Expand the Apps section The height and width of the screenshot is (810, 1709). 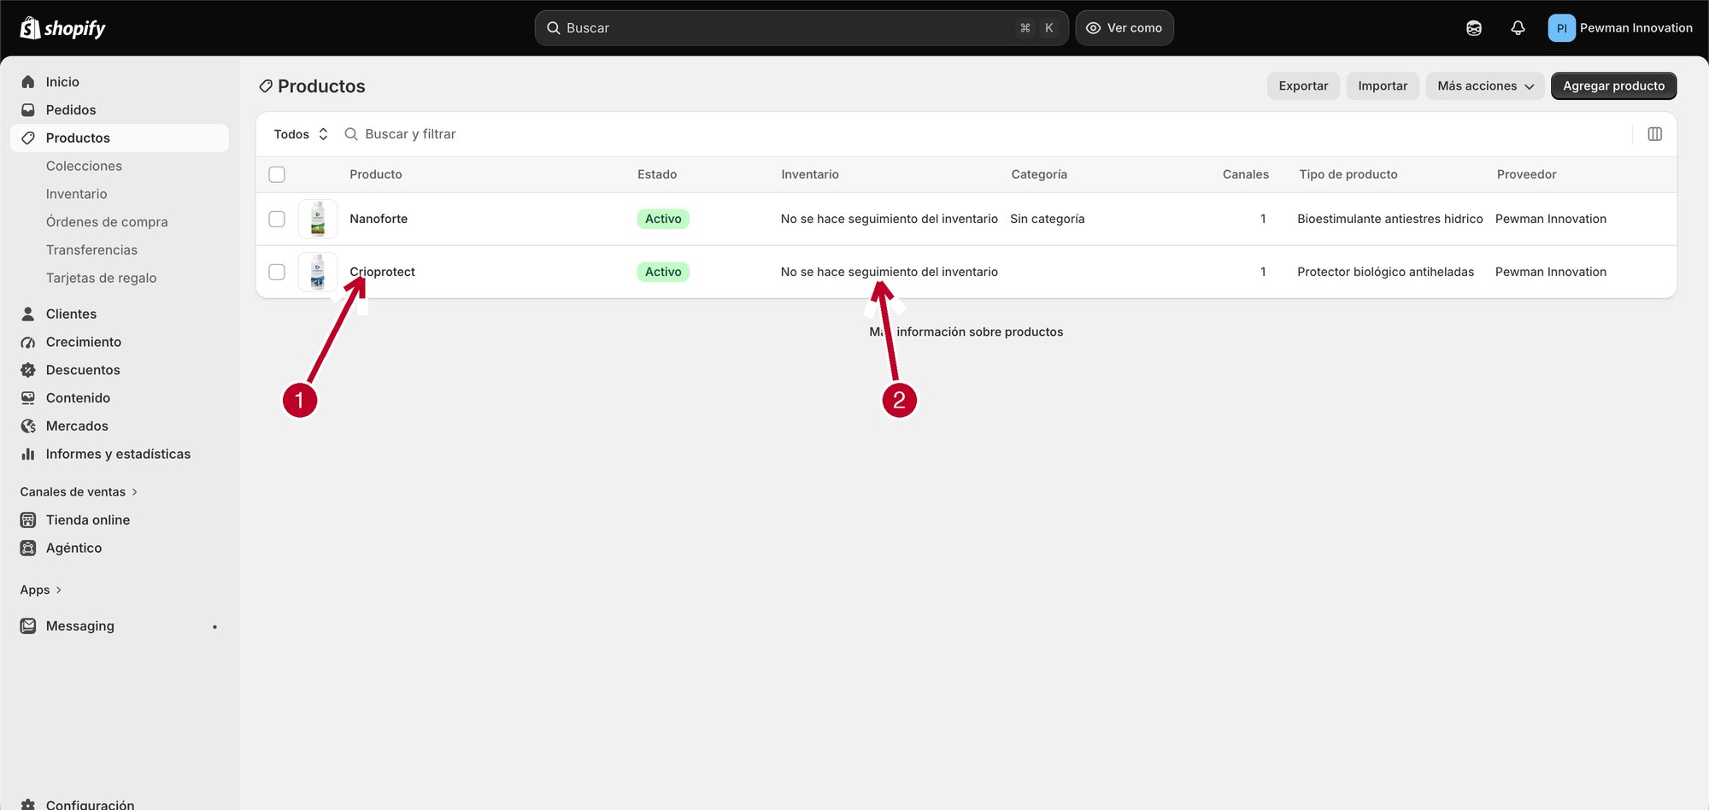tap(41, 590)
